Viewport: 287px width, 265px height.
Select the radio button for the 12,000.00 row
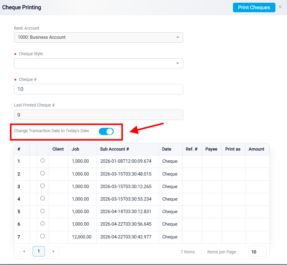[x=42, y=236]
